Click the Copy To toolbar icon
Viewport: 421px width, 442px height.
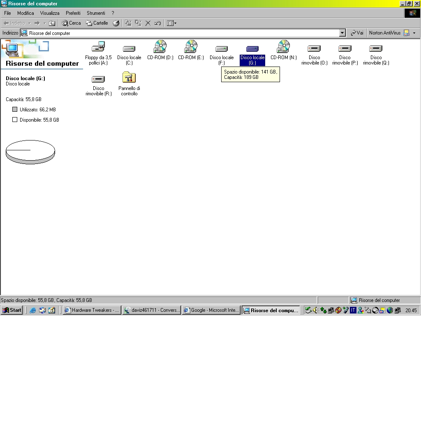click(x=138, y=23)
